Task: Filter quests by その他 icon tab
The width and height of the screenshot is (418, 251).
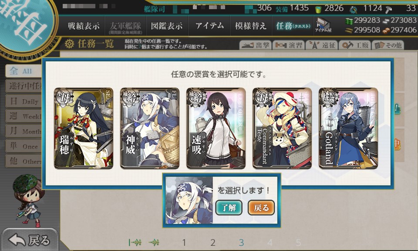Action: coord(388,45)
